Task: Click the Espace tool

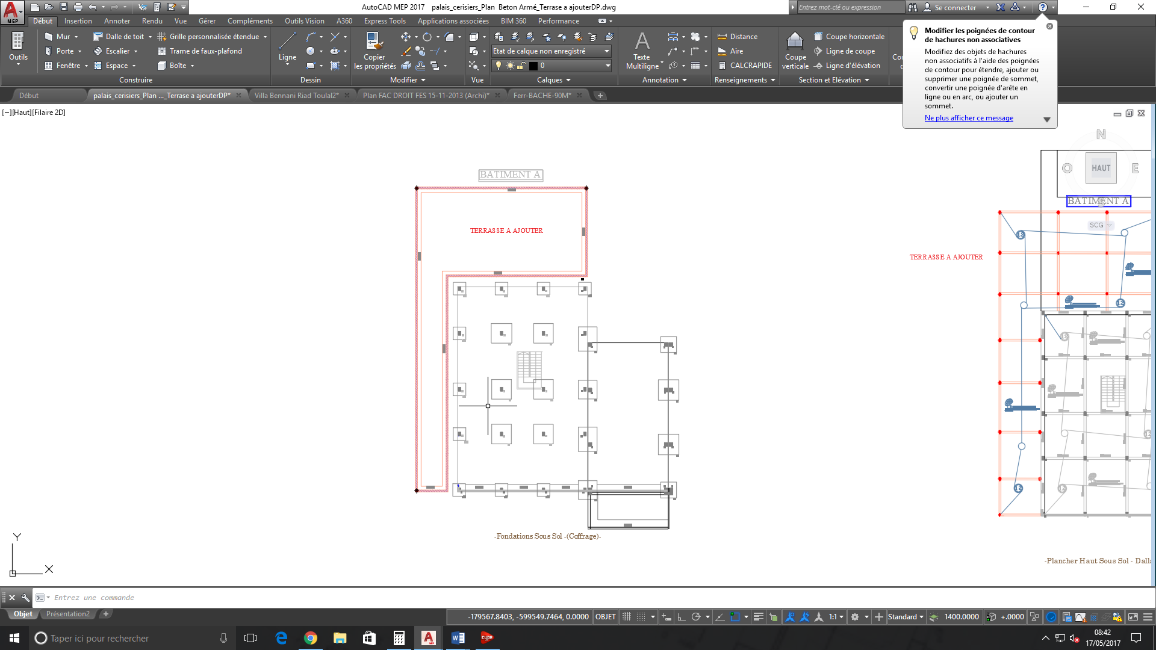Action: 111,66
